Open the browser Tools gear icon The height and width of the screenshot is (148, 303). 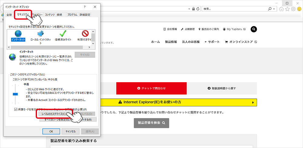293,9
